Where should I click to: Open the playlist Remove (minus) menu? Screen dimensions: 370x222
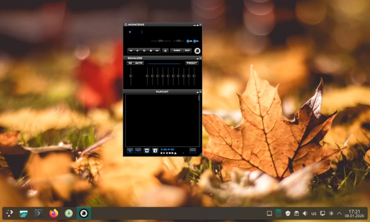[x=138, y=151]
